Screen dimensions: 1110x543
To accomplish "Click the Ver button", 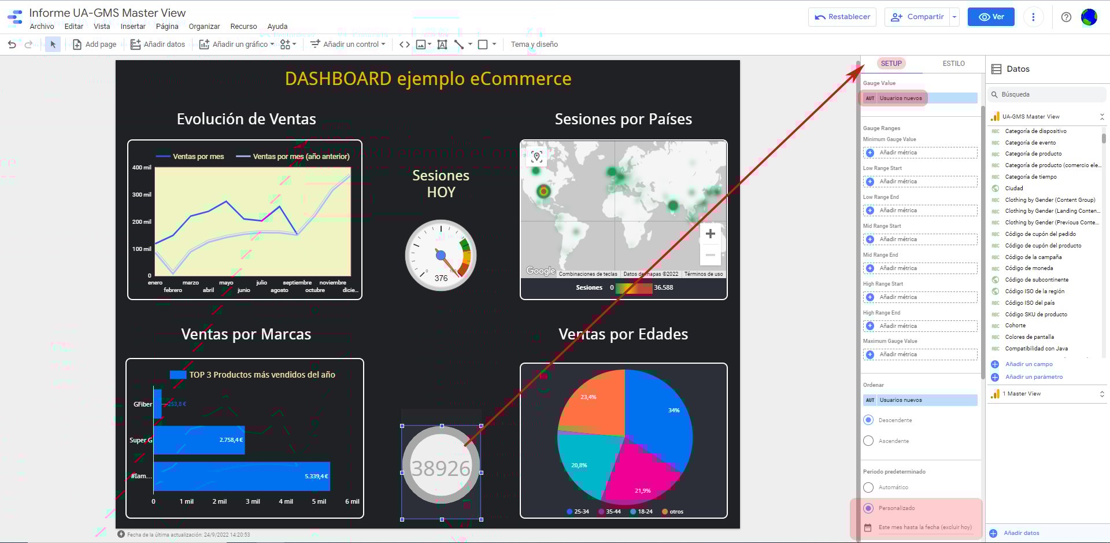I will 991,17.
